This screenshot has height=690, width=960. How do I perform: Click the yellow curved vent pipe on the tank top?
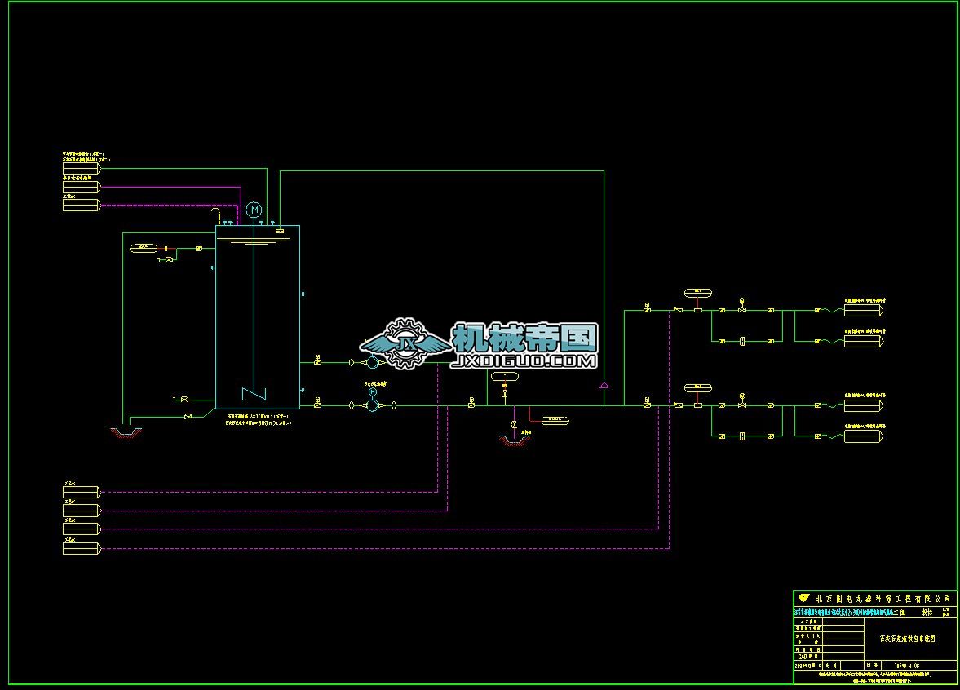click(215, 215)
